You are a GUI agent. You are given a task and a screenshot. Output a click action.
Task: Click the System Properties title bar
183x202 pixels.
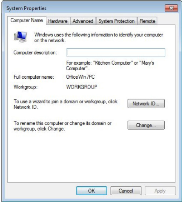coord(85,8)
